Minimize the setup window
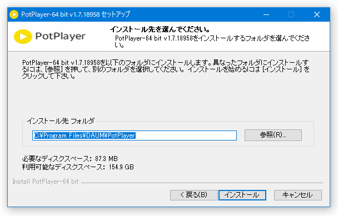 point(266,14)
